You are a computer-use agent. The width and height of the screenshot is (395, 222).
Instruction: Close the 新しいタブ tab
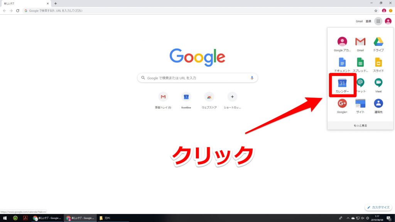point(47,3)
